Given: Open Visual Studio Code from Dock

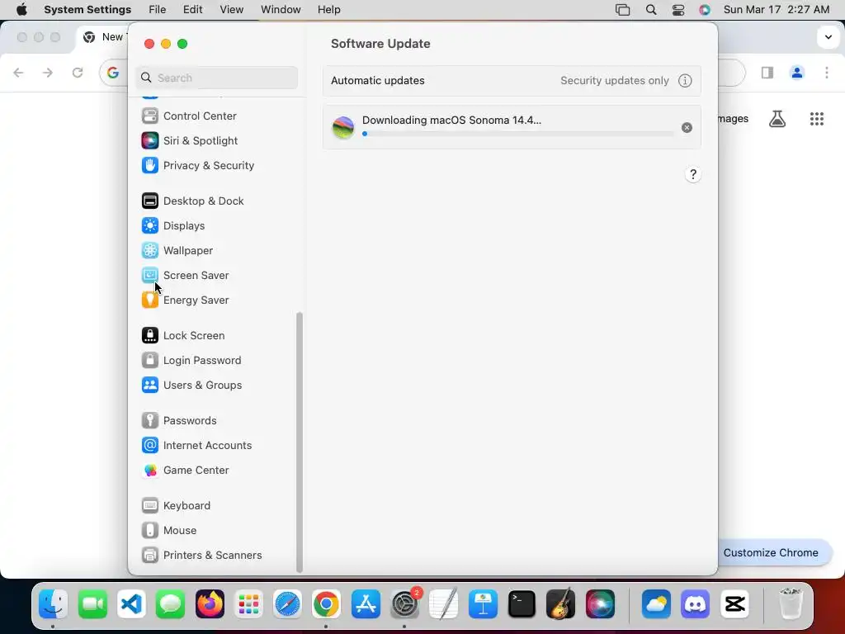Looking at the screenshot, I should (131, 603).
